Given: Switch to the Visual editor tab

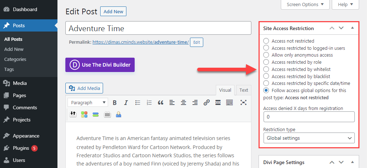Looking at the screenshot, I should (225, 90).
